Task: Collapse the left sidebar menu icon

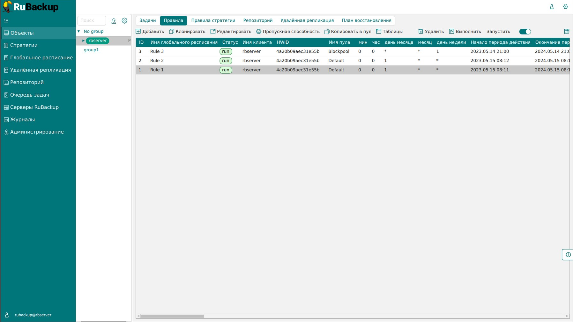Action: pos(6,20)
